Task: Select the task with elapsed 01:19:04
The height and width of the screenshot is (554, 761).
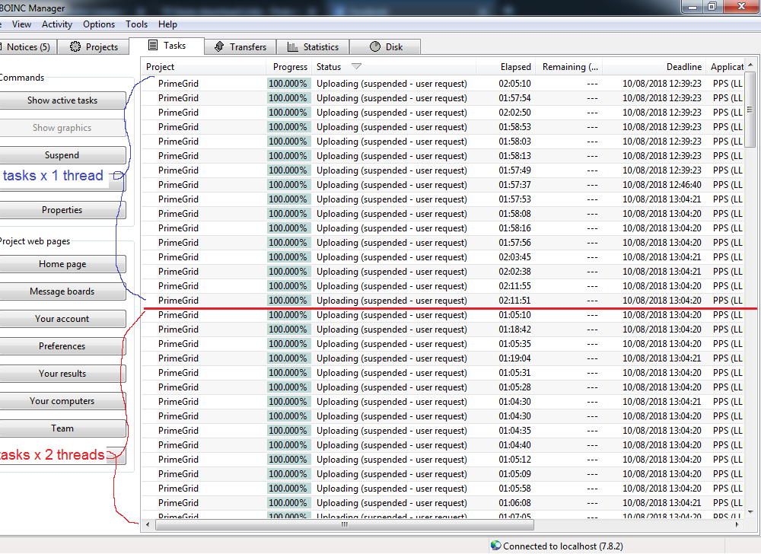Action: point(443,358)
